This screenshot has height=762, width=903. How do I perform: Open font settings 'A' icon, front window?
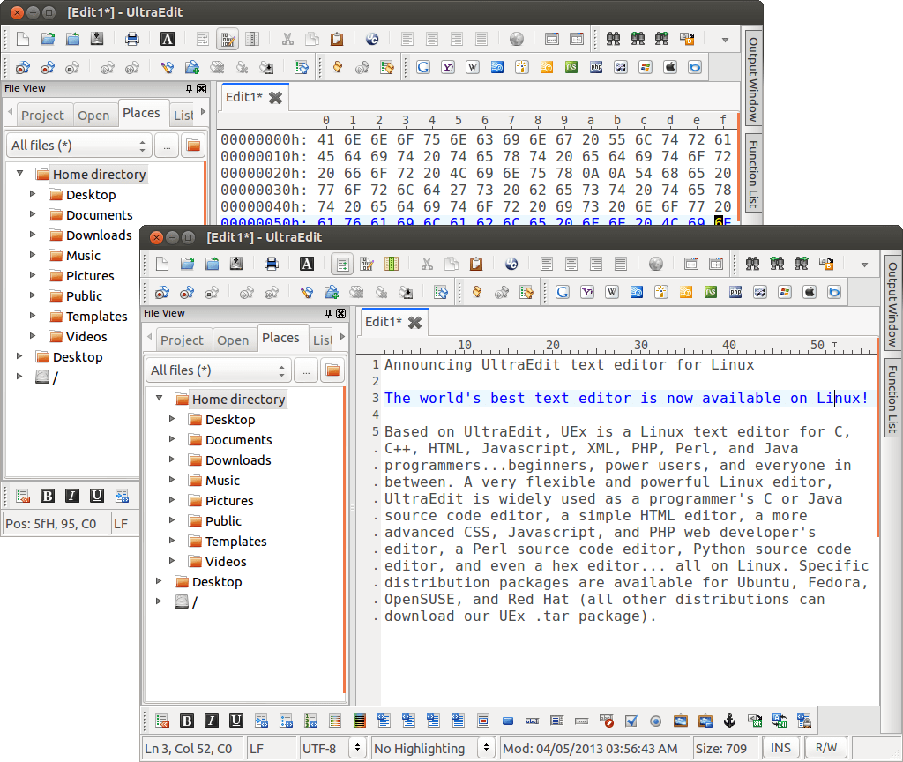point(306,264)
